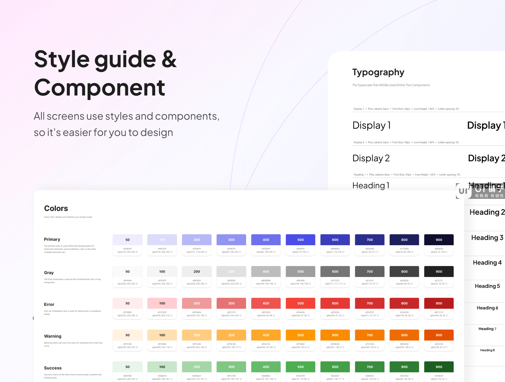Pick the Gray 100 swatch
The width and height of the screenshot is (505, 382).
[x=162, y=276]
